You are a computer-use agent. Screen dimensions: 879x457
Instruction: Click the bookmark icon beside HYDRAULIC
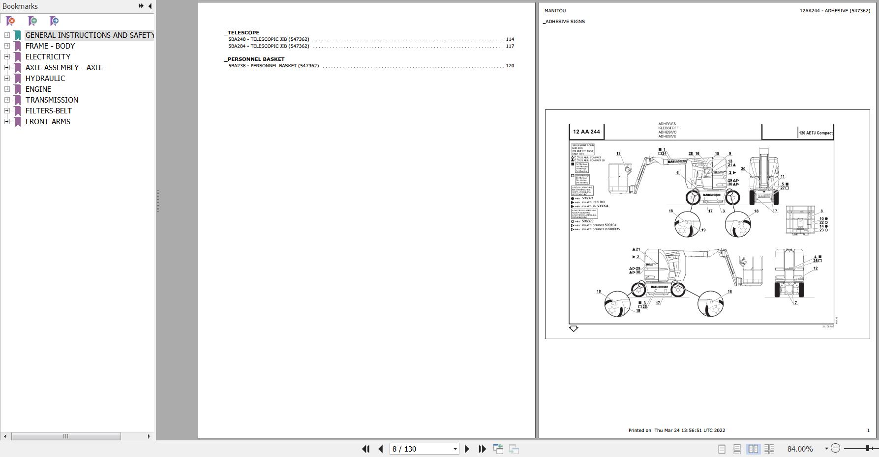18,79
